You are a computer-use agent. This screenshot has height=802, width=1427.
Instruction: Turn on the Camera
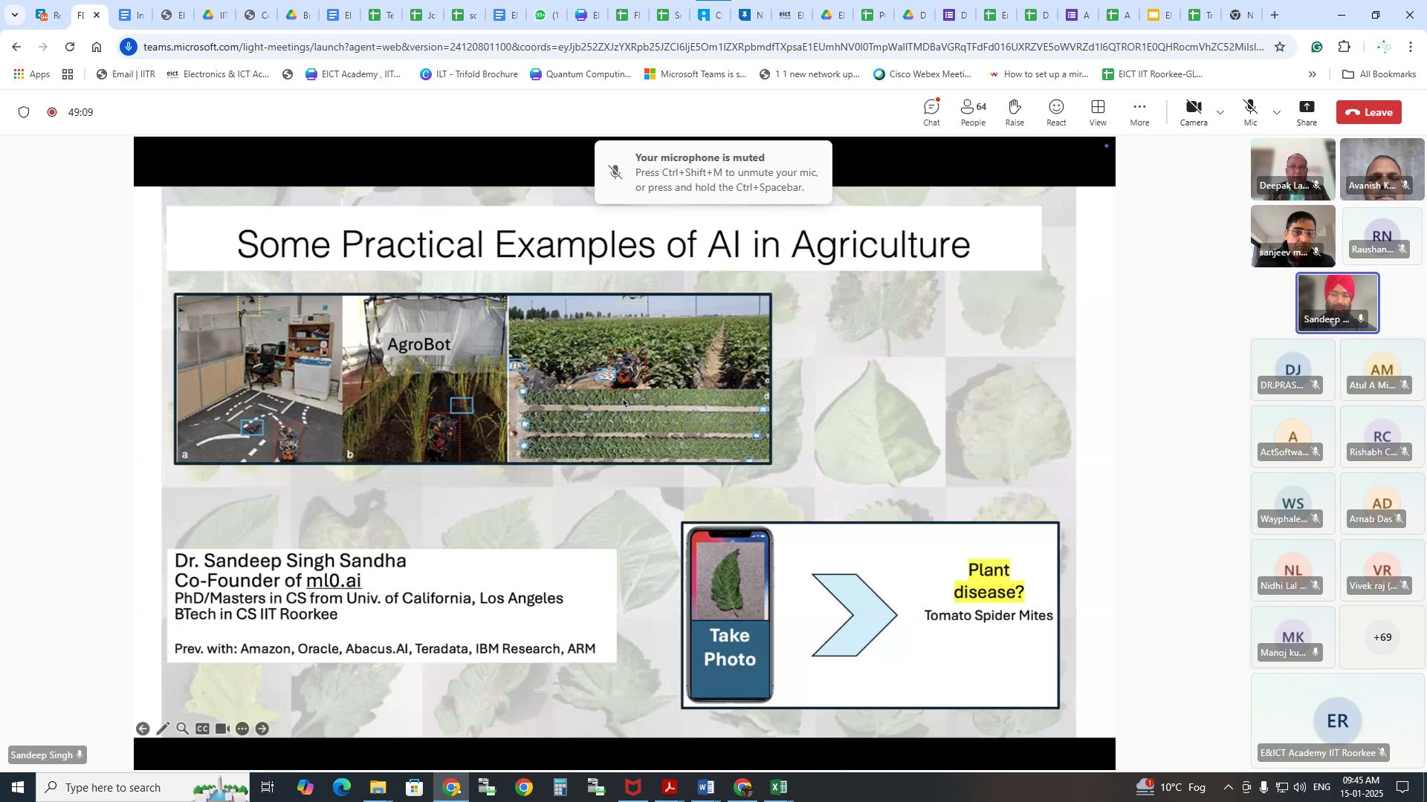[1193, 112]
